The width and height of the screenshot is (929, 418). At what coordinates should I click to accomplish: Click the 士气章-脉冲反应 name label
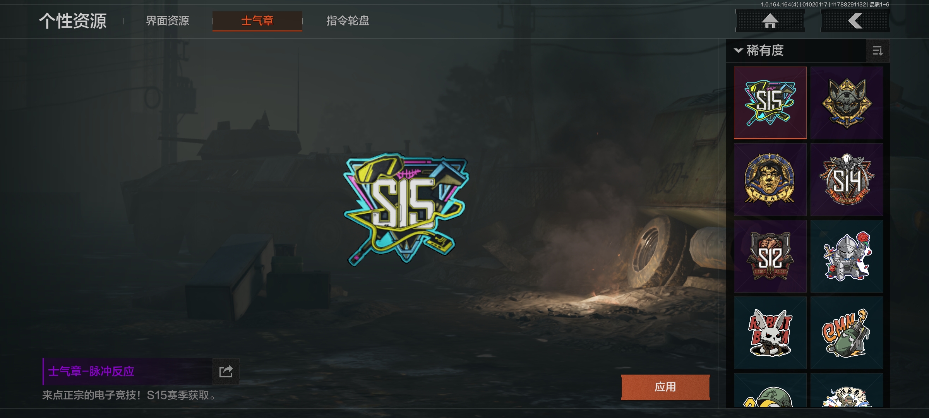pyautogui.click(x=91, y=372)
